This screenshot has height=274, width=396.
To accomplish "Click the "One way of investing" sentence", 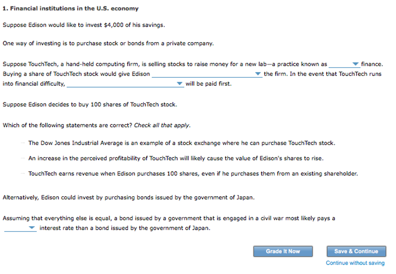I will pos(108,43).
